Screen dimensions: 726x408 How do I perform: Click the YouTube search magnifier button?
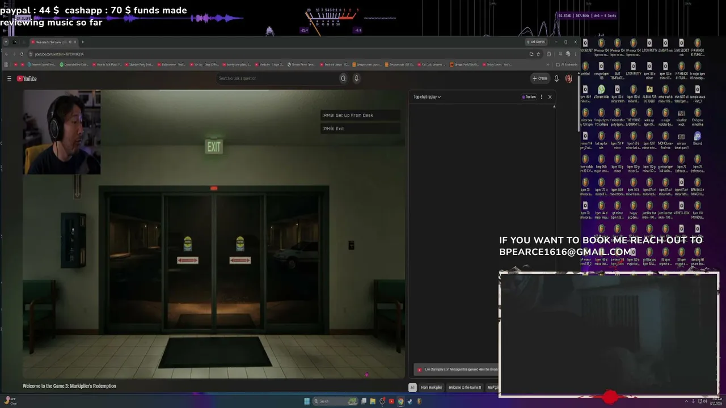343,79
